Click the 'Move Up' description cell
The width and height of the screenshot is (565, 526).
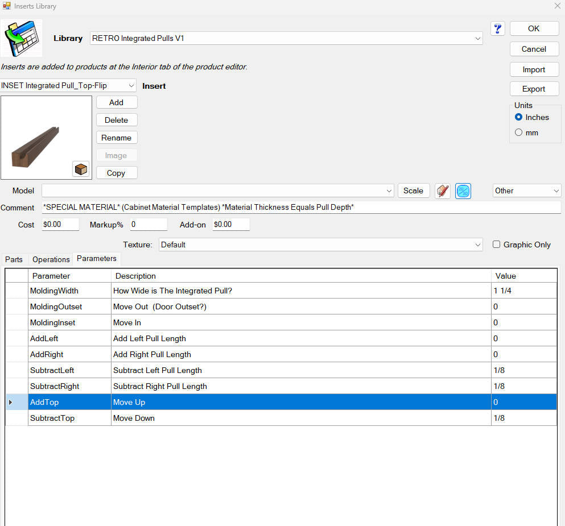[301, 402]
